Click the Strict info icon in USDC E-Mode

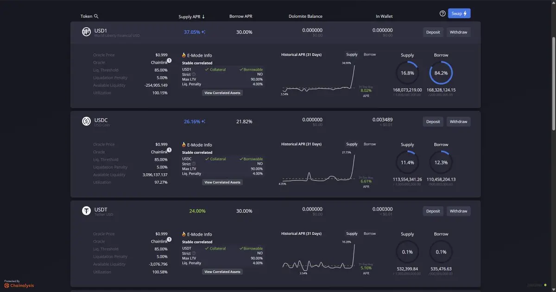(194, 164)
